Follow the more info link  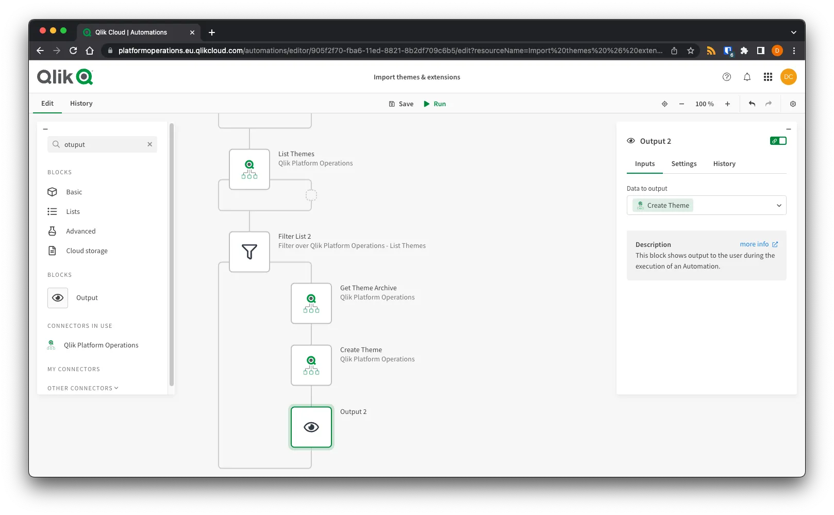coord(758,244)
